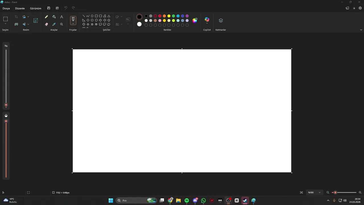Click the Rotate image icon
This screenshot has width=364, height=205.
tap(24, 17)
